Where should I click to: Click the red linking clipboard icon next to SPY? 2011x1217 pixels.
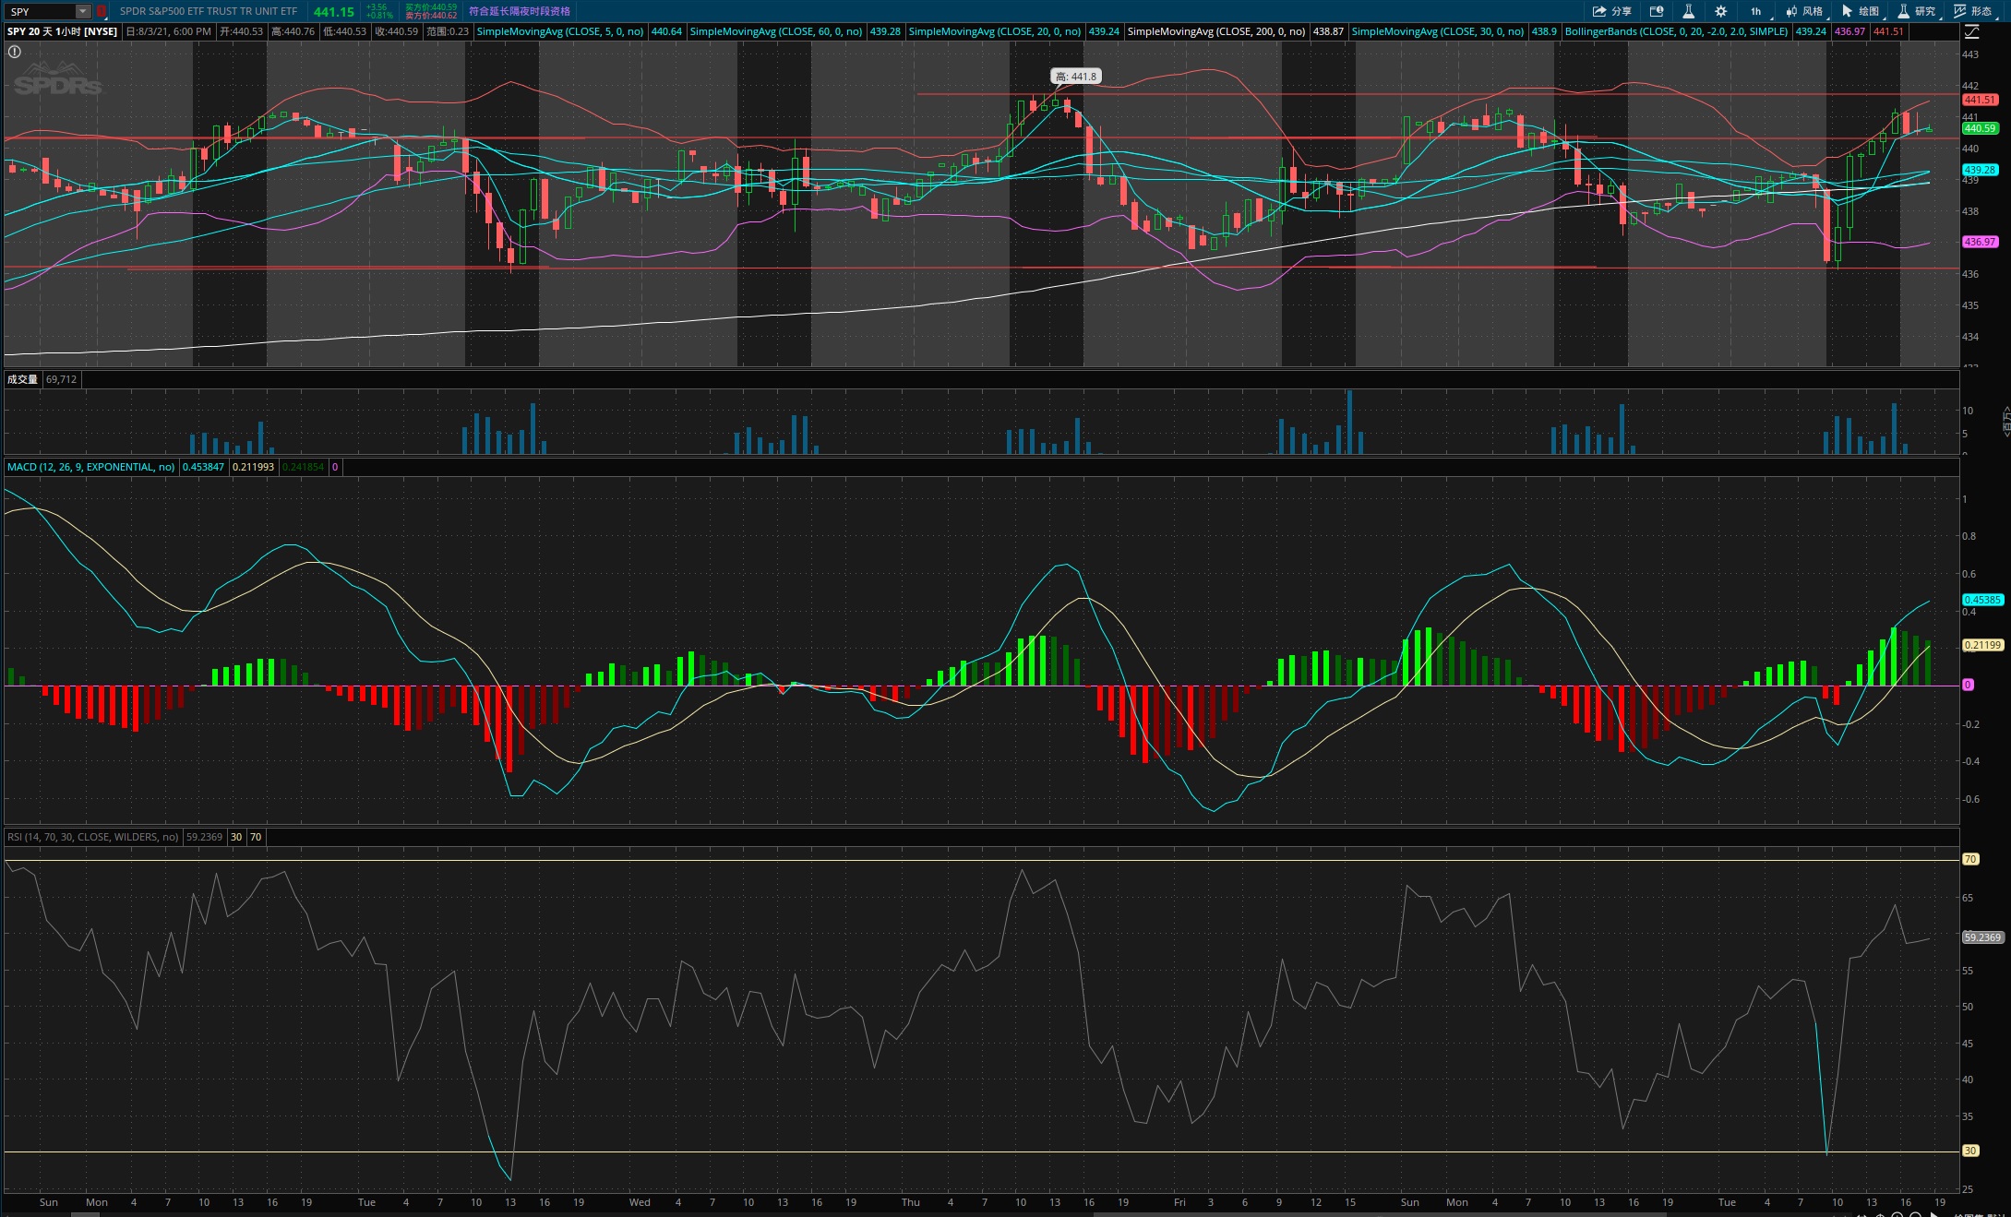(x=102, y=11)
